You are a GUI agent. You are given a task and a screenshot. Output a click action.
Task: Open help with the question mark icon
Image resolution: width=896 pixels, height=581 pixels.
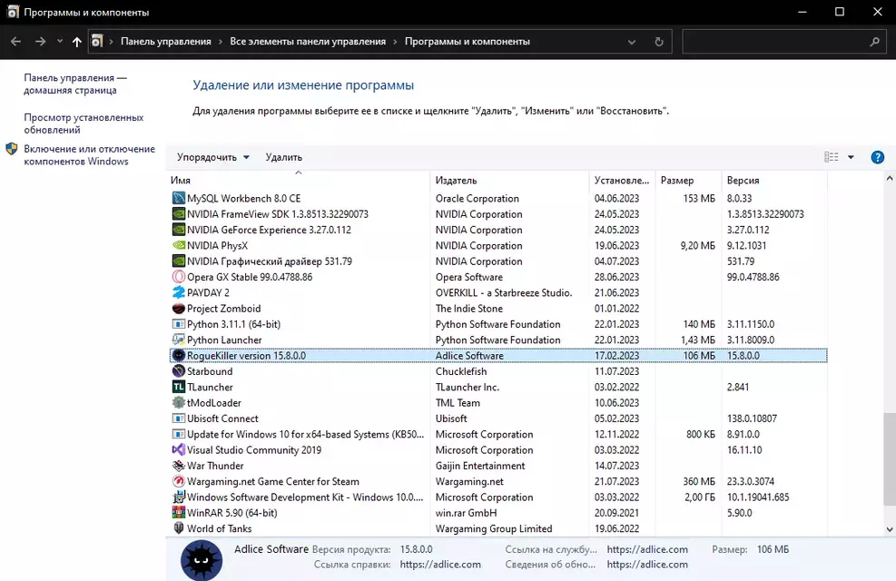pos(877,157)
